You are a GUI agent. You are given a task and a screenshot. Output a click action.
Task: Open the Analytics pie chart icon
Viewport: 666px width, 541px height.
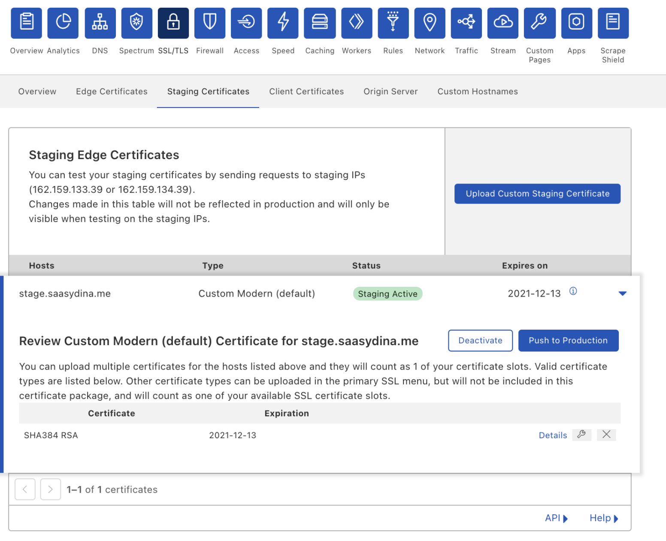point(63,23)
